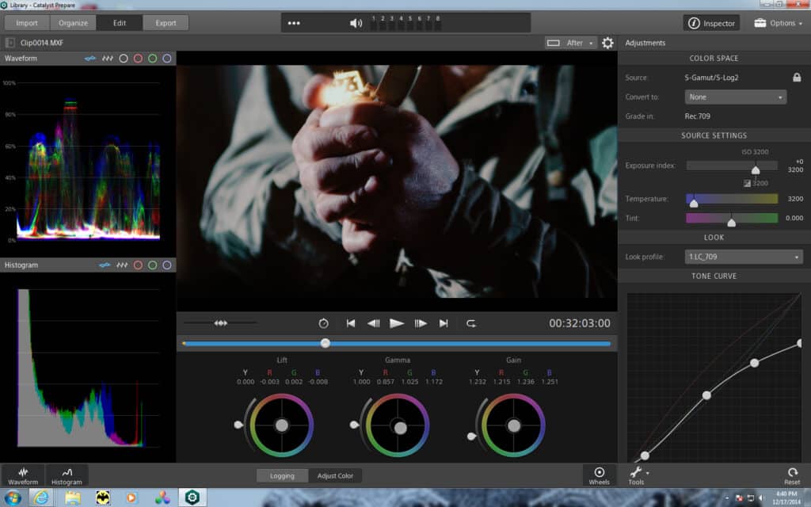The image size is (811, 507).
Task: Click the shuttle speed control handle
Action: [x=221, y=323]
